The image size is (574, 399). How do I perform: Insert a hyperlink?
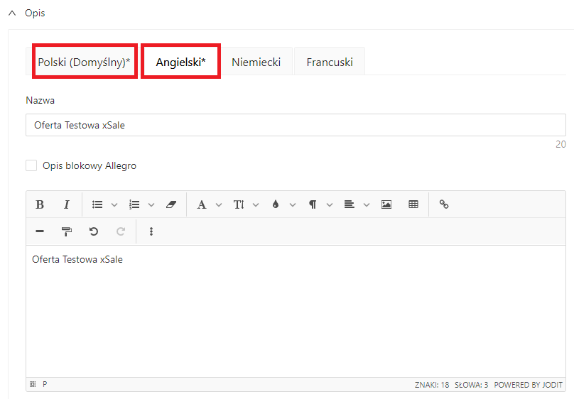444,204
